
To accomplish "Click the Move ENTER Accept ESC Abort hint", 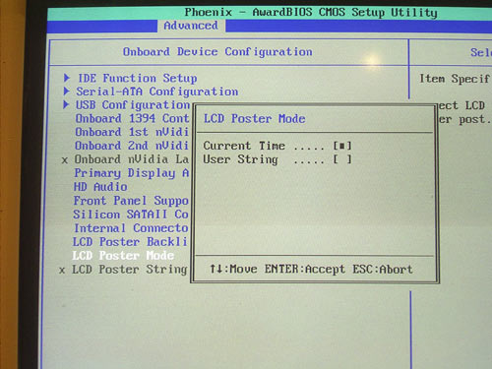I will point(311,270).
